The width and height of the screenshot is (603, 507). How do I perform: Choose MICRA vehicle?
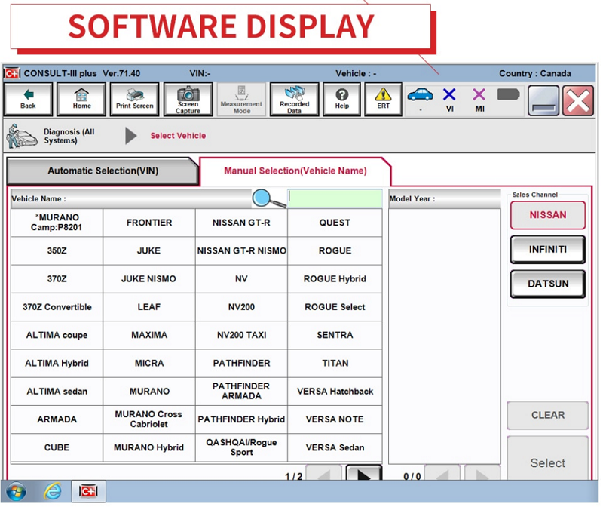click(x=149, y=363)
